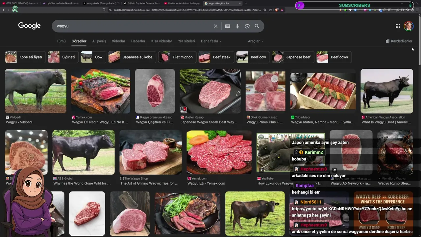Click the Brave rewards triangle icon
The height and width of the screenshot is (237, 421).
pos(282,10)
